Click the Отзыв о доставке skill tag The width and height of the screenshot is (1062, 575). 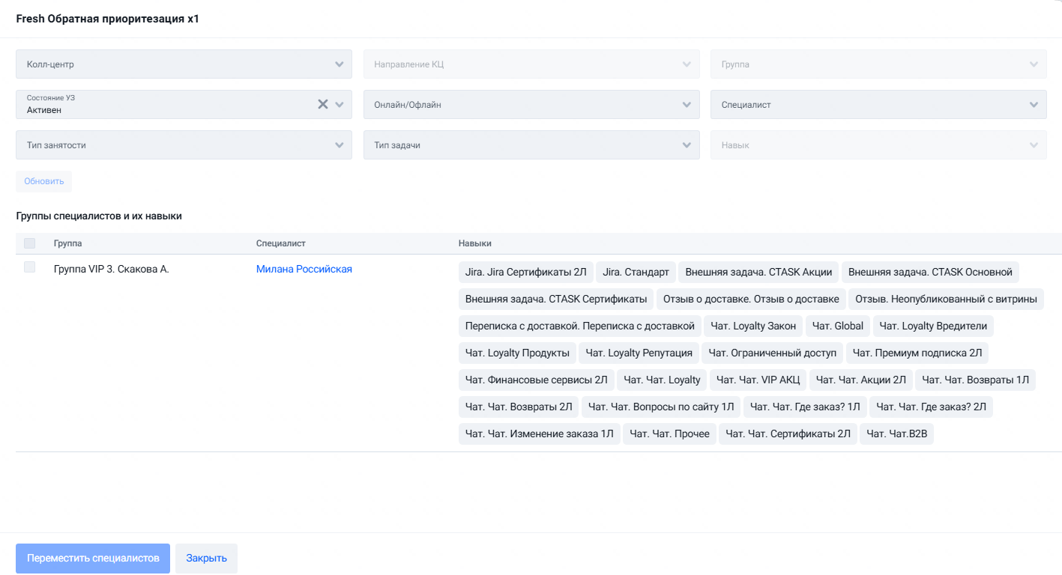pyautogui.click(x=752, y=299)
